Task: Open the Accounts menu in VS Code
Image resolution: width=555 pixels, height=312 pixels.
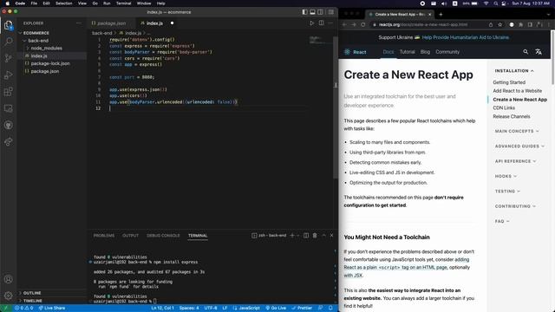Action: [8, 279]
